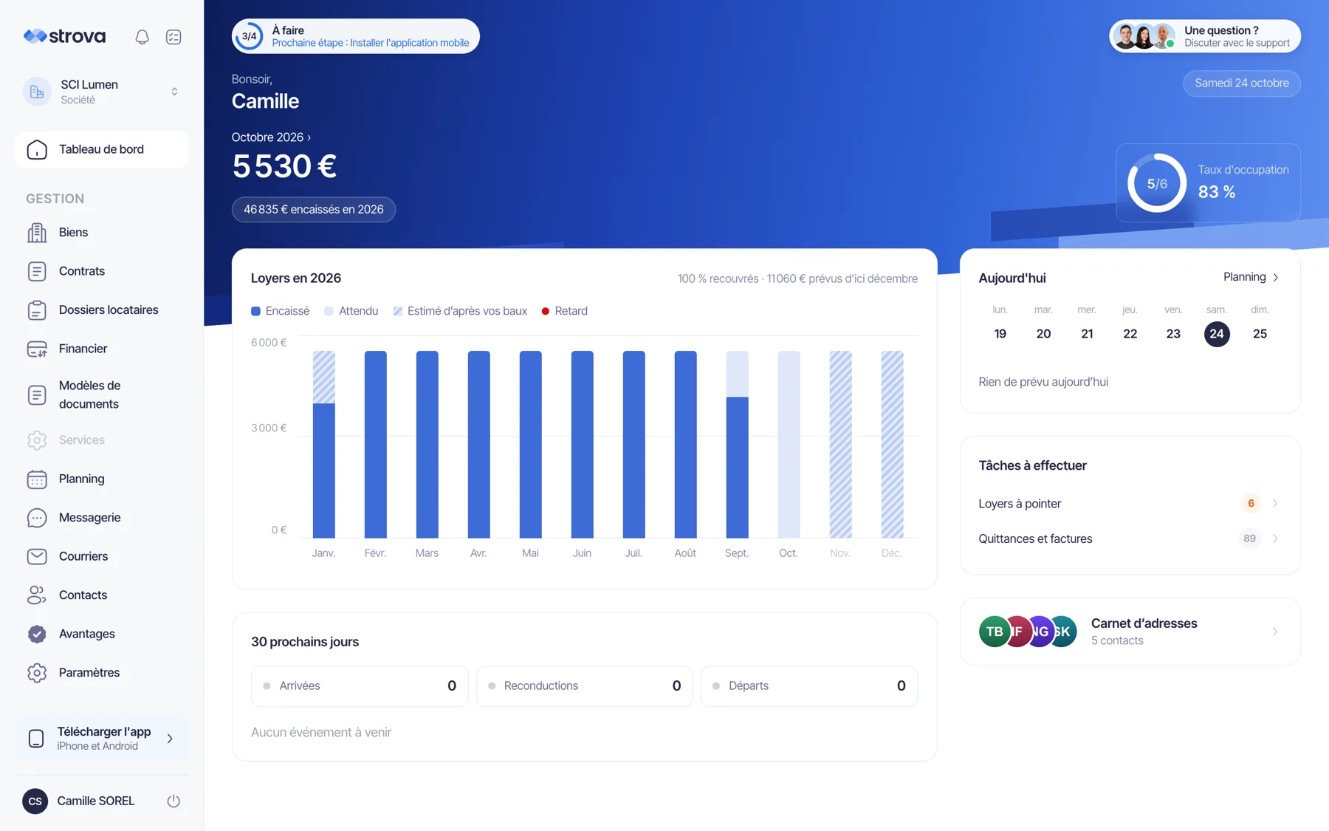1329x831 pixels.
Task: Select day 22 in week calendar
Action: coord(1130,334)
